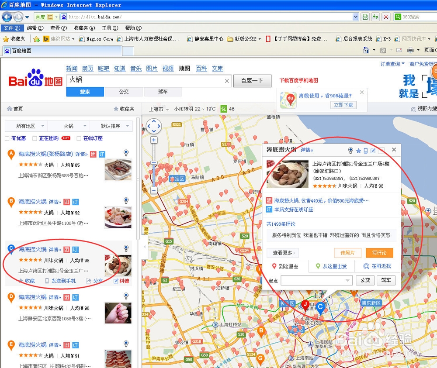Click the add-to-favorites star icon
437x368 pixels.
pos(37,39)
